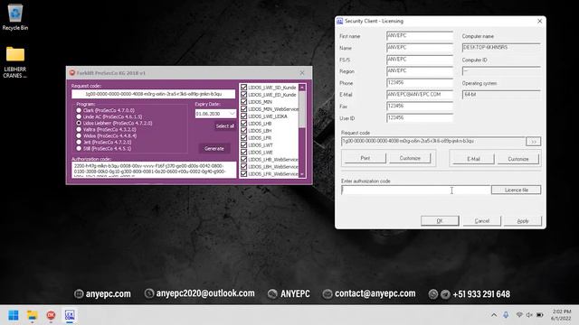Click the keygen Request code field
Screen dimensions: 579x325
coord(153,94)
